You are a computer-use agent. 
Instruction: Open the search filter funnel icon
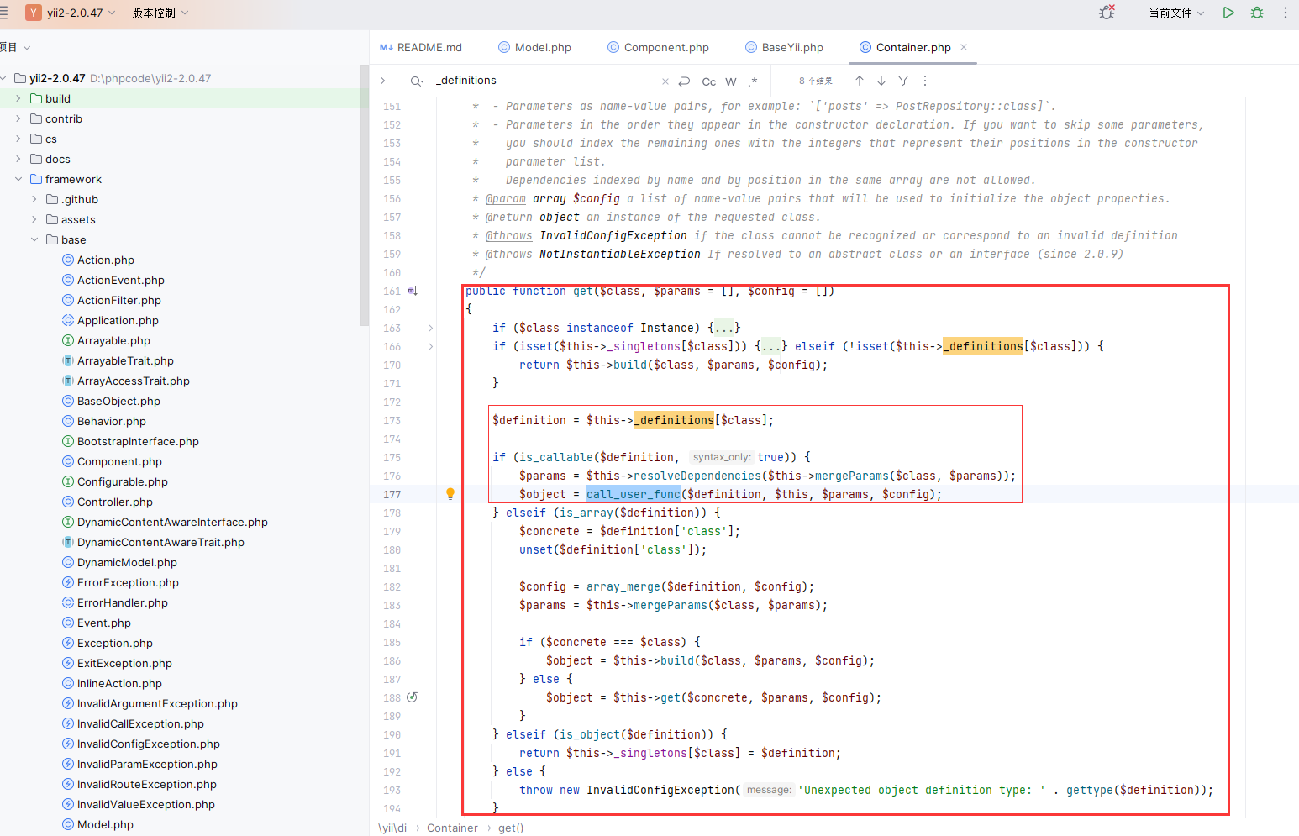[903, 81]
